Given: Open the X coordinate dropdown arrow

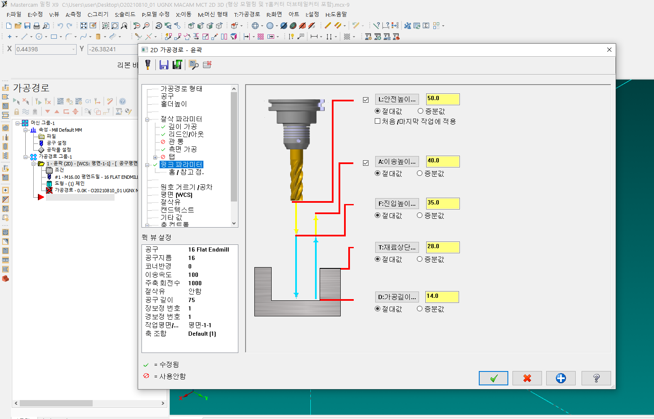Looking at the screenshot, I should pyautogui.click(x=73, y=49).
